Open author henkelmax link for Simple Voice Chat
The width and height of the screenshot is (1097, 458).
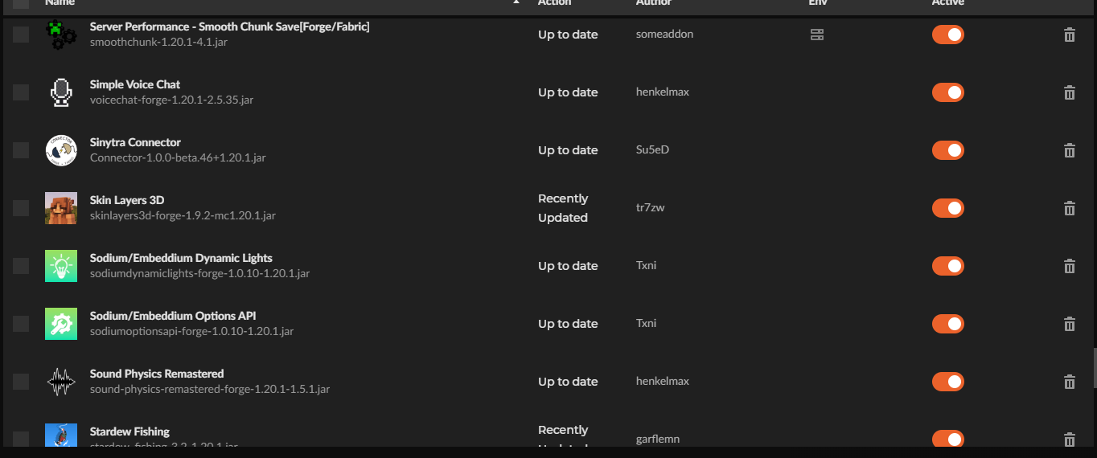click(x=662, y=92)
